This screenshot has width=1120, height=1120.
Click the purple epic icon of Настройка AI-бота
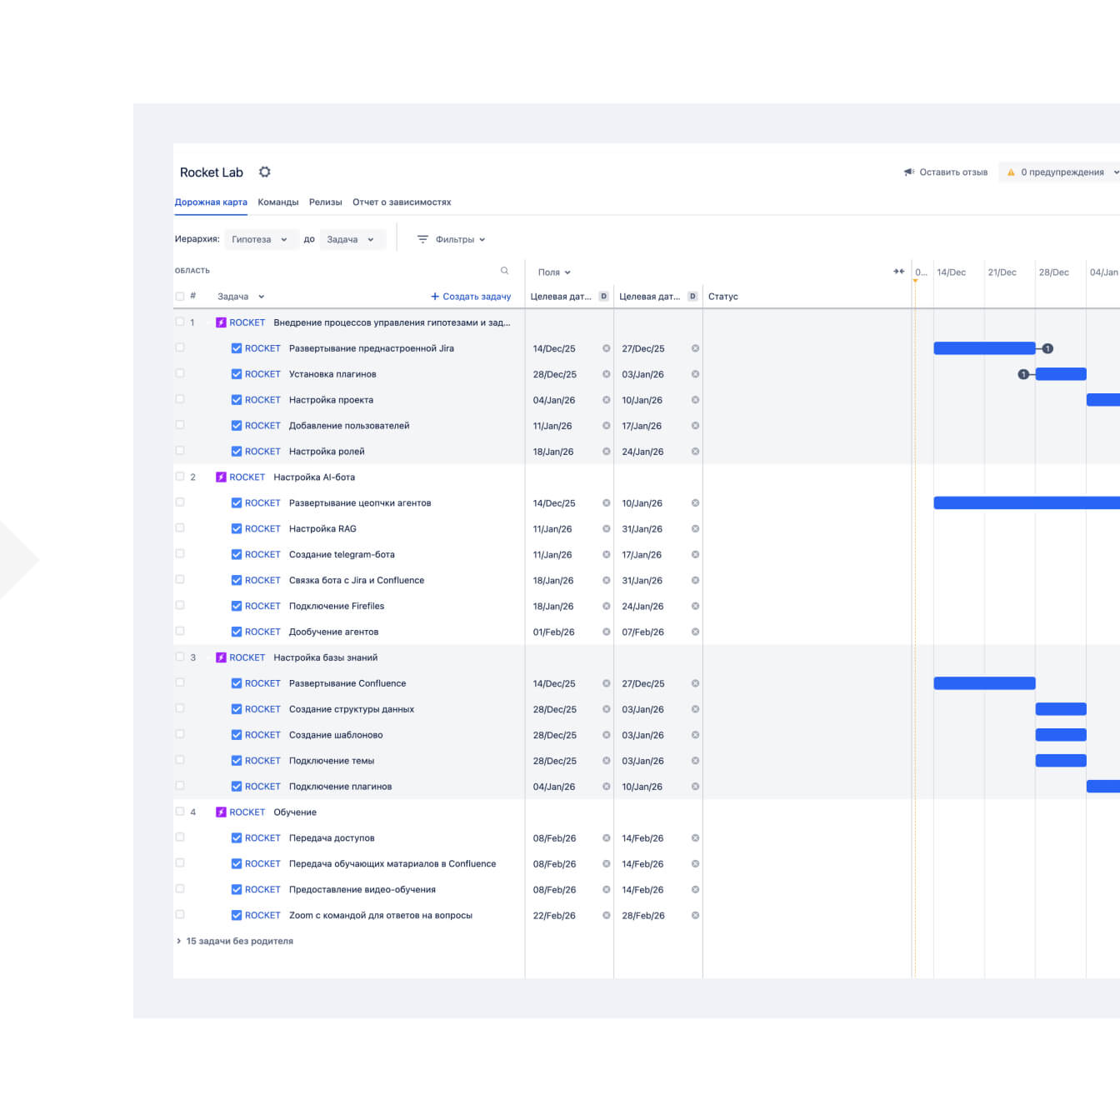221,477
